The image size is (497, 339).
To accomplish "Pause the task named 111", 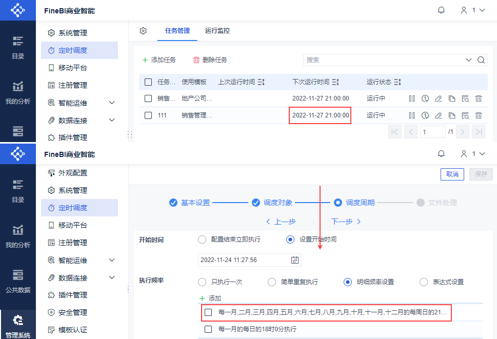I will point(412,115).
